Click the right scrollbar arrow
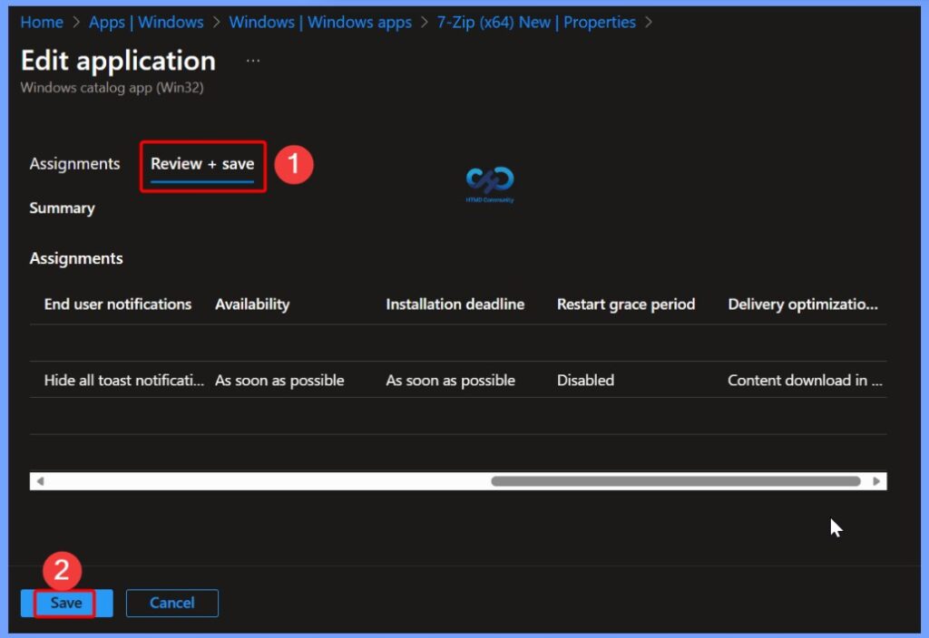The width and height of the screenshot is (929, 638). coord(875,480)
